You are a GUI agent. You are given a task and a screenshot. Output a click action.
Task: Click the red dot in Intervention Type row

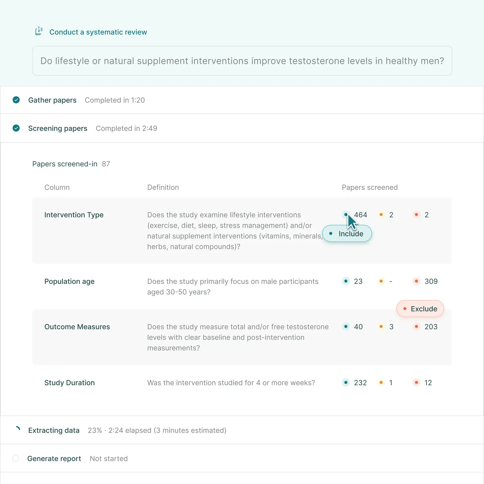(416, 215)
